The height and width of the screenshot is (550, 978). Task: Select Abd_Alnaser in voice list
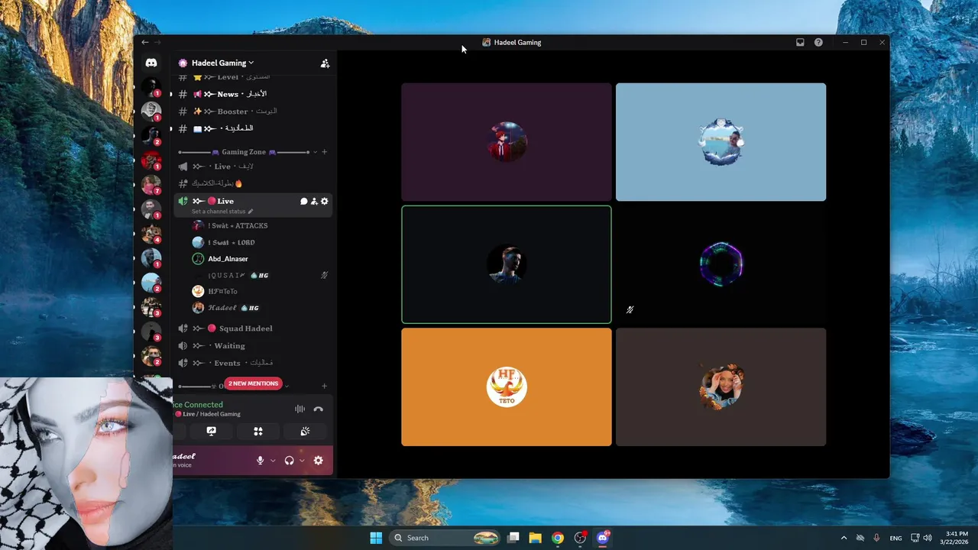[260, 259]
